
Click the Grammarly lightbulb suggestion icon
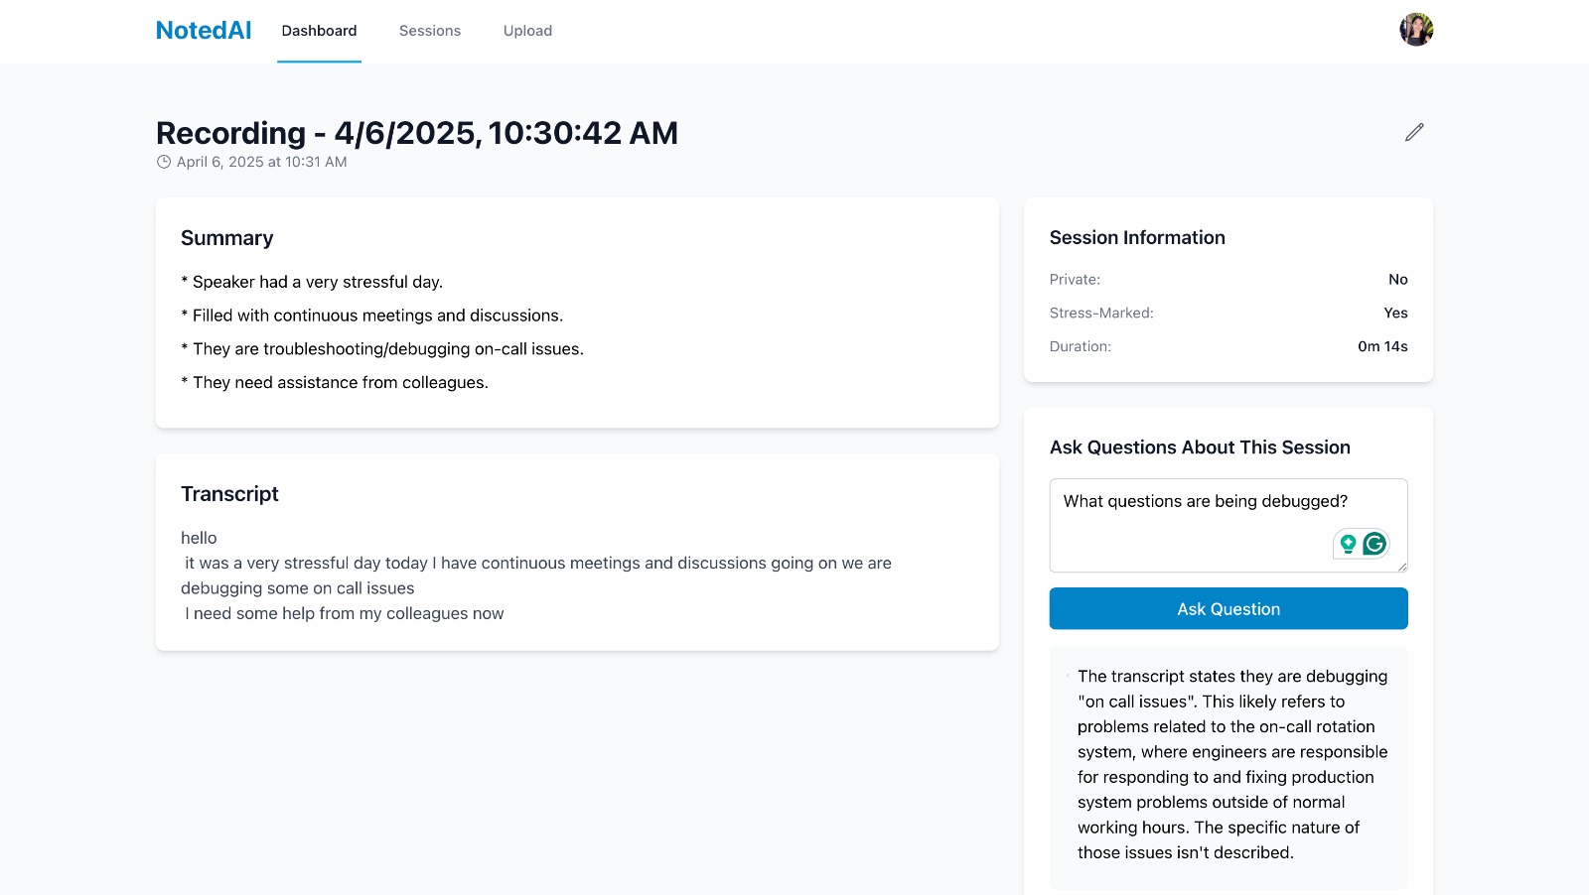1348,544
